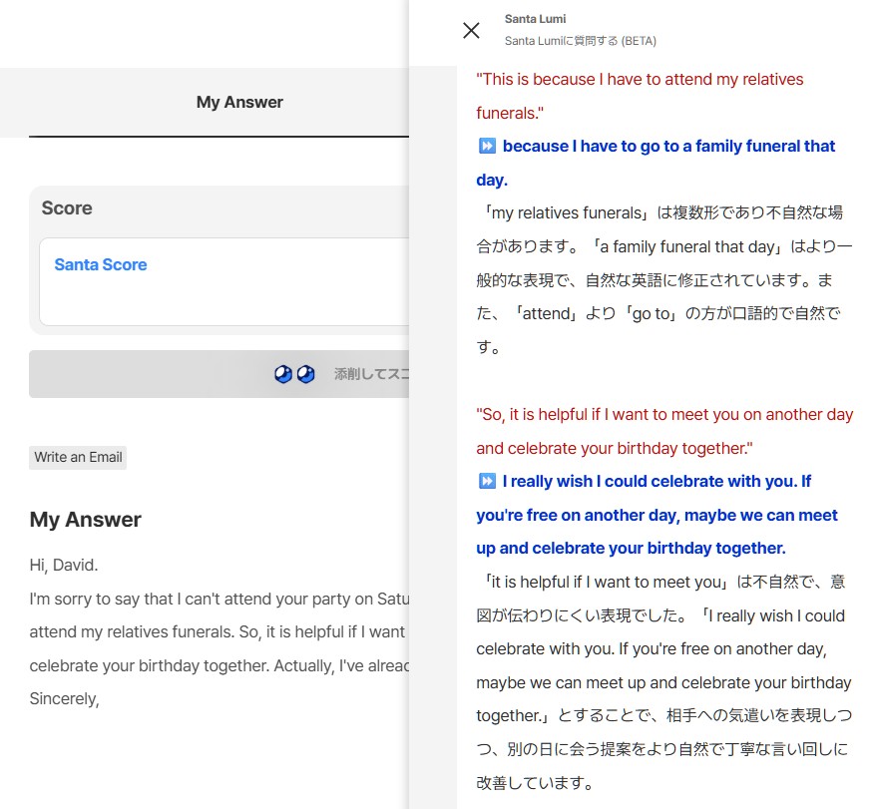
Task: Click the Score section header
Action: click(67, 208)
